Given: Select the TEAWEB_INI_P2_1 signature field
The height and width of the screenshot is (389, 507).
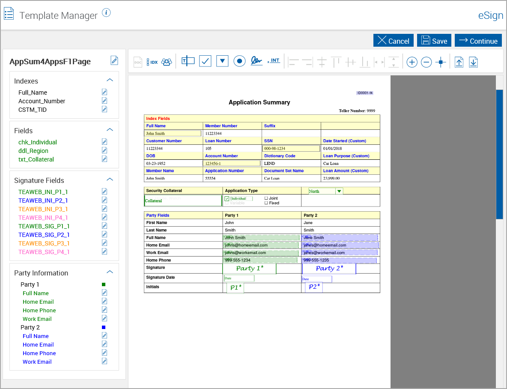Looking at the screenshot, I should coord(43,200).
